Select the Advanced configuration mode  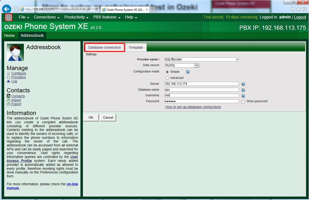point(167,78)
